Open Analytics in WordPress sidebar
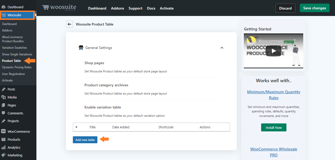This screenshot has height=160, width=335. pyautogui.click(x=14, y=148)
